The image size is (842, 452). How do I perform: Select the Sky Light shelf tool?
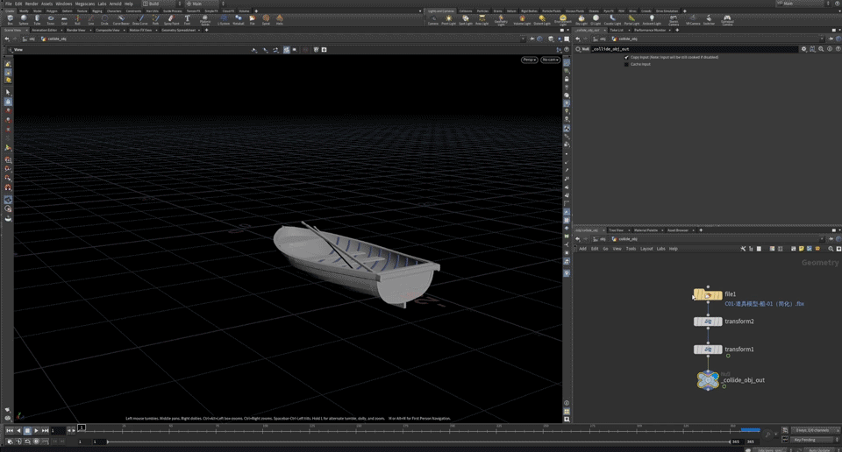(x=581, y=19)
